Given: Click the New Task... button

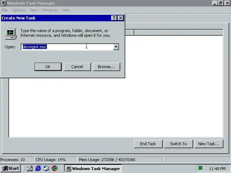Looking at the screenshot, I should click(209, 144).
